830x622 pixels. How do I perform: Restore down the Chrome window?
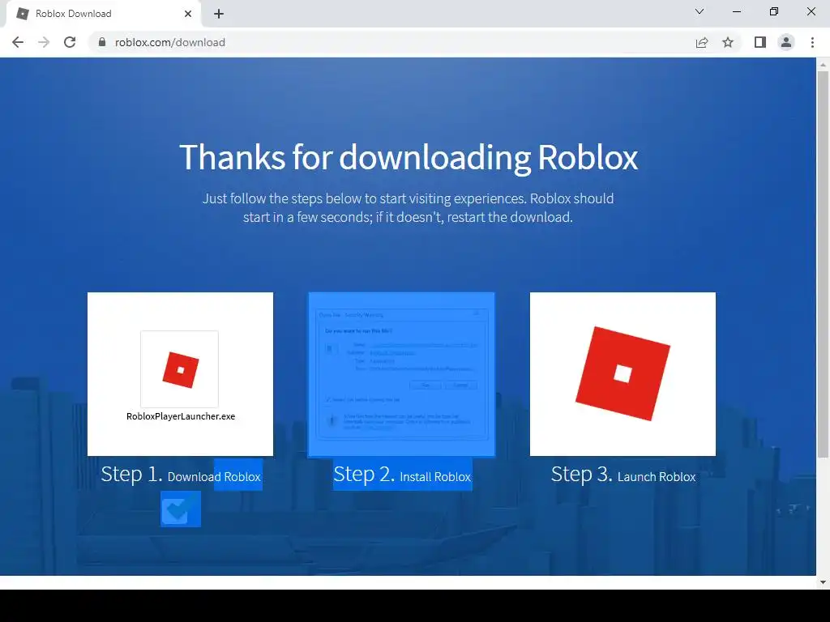coord(774,11)
